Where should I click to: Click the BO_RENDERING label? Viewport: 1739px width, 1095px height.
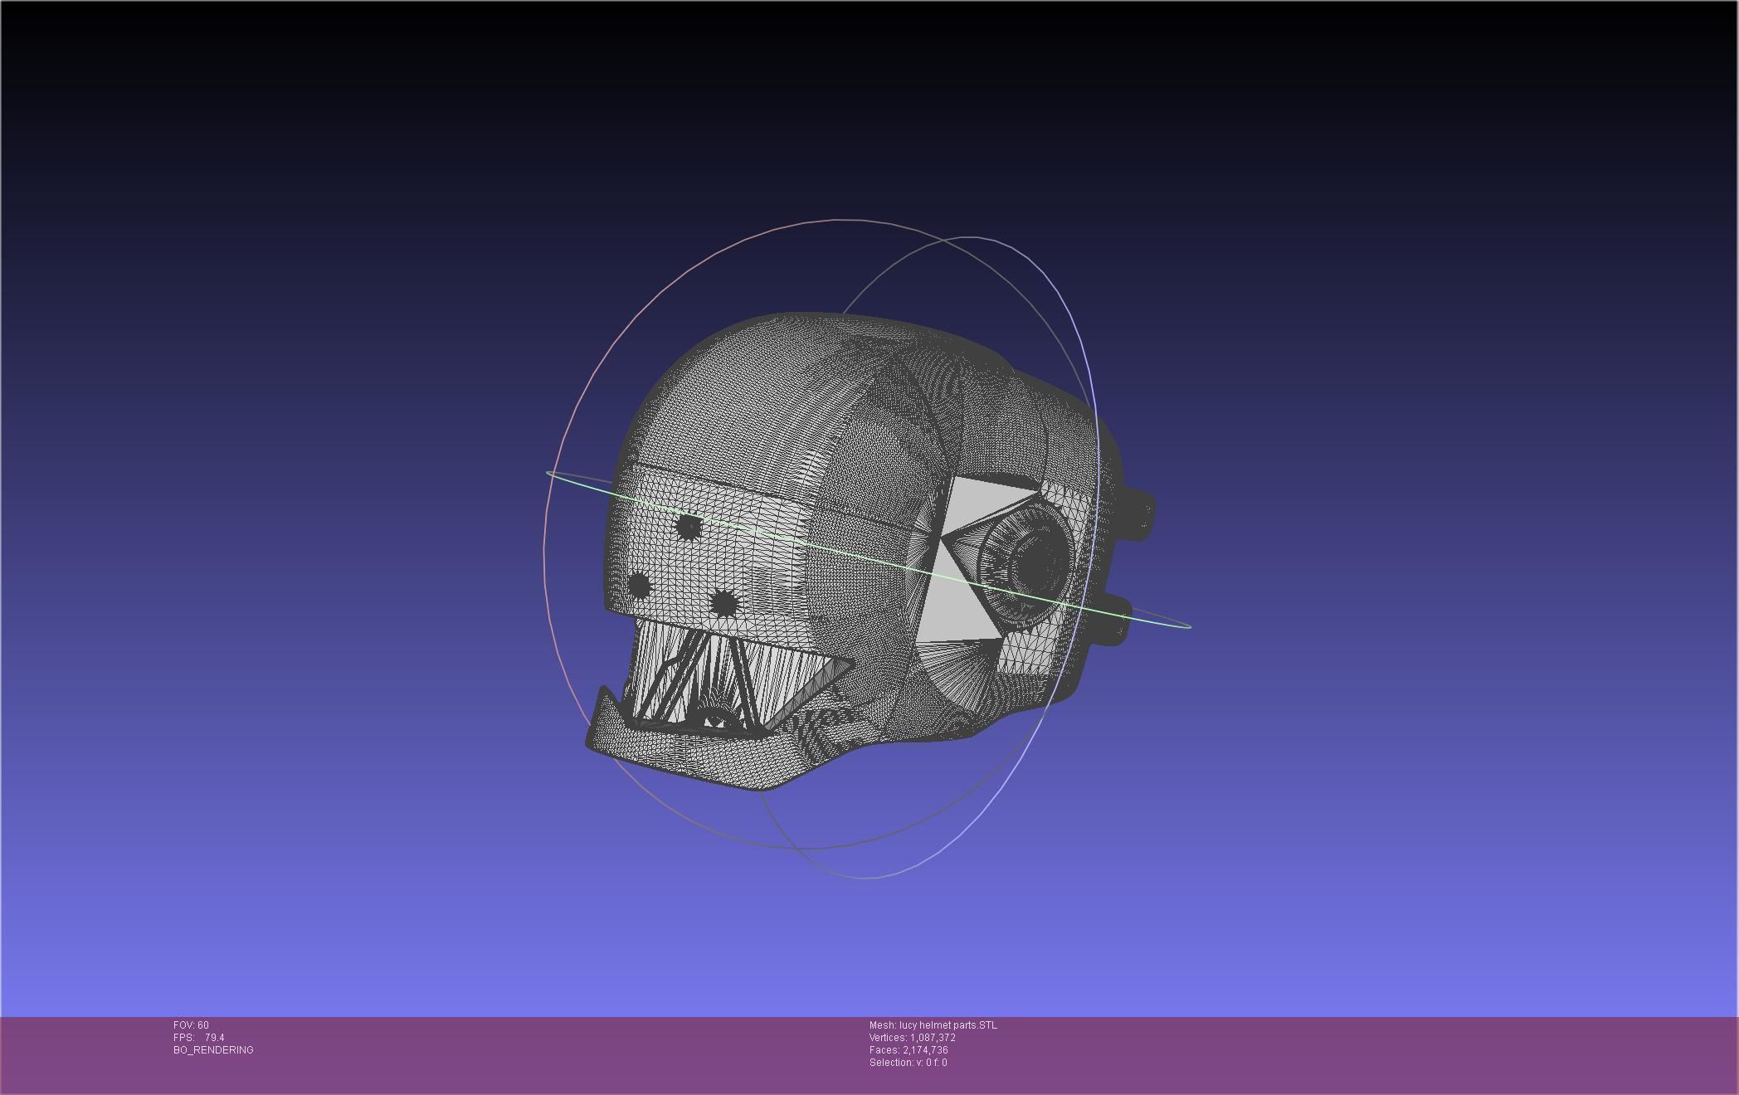click(x=213, y=1050)
